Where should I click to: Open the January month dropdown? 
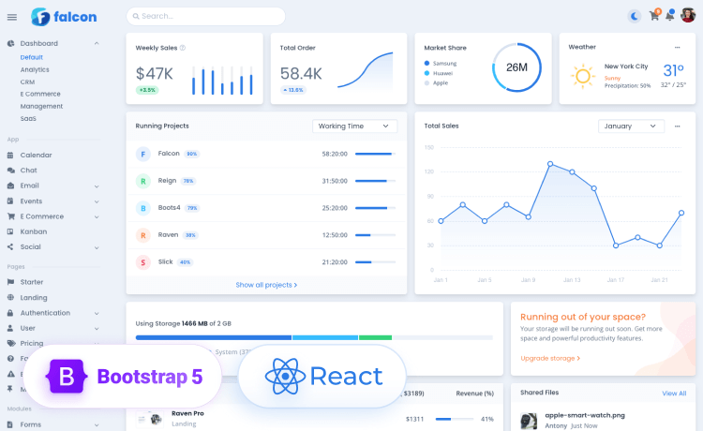pos(631,126)
